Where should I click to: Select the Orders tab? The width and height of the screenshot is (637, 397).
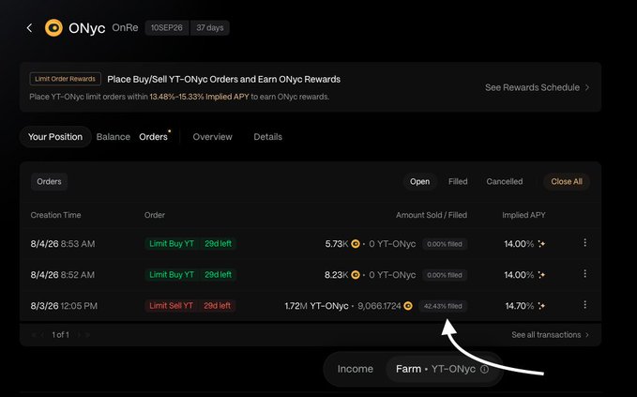point(154,137)
